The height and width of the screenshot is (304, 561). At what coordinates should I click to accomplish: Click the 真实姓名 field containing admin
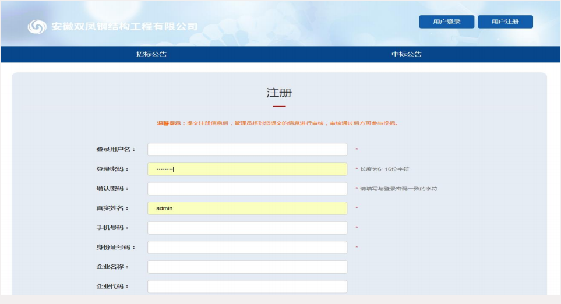(247, 208)
